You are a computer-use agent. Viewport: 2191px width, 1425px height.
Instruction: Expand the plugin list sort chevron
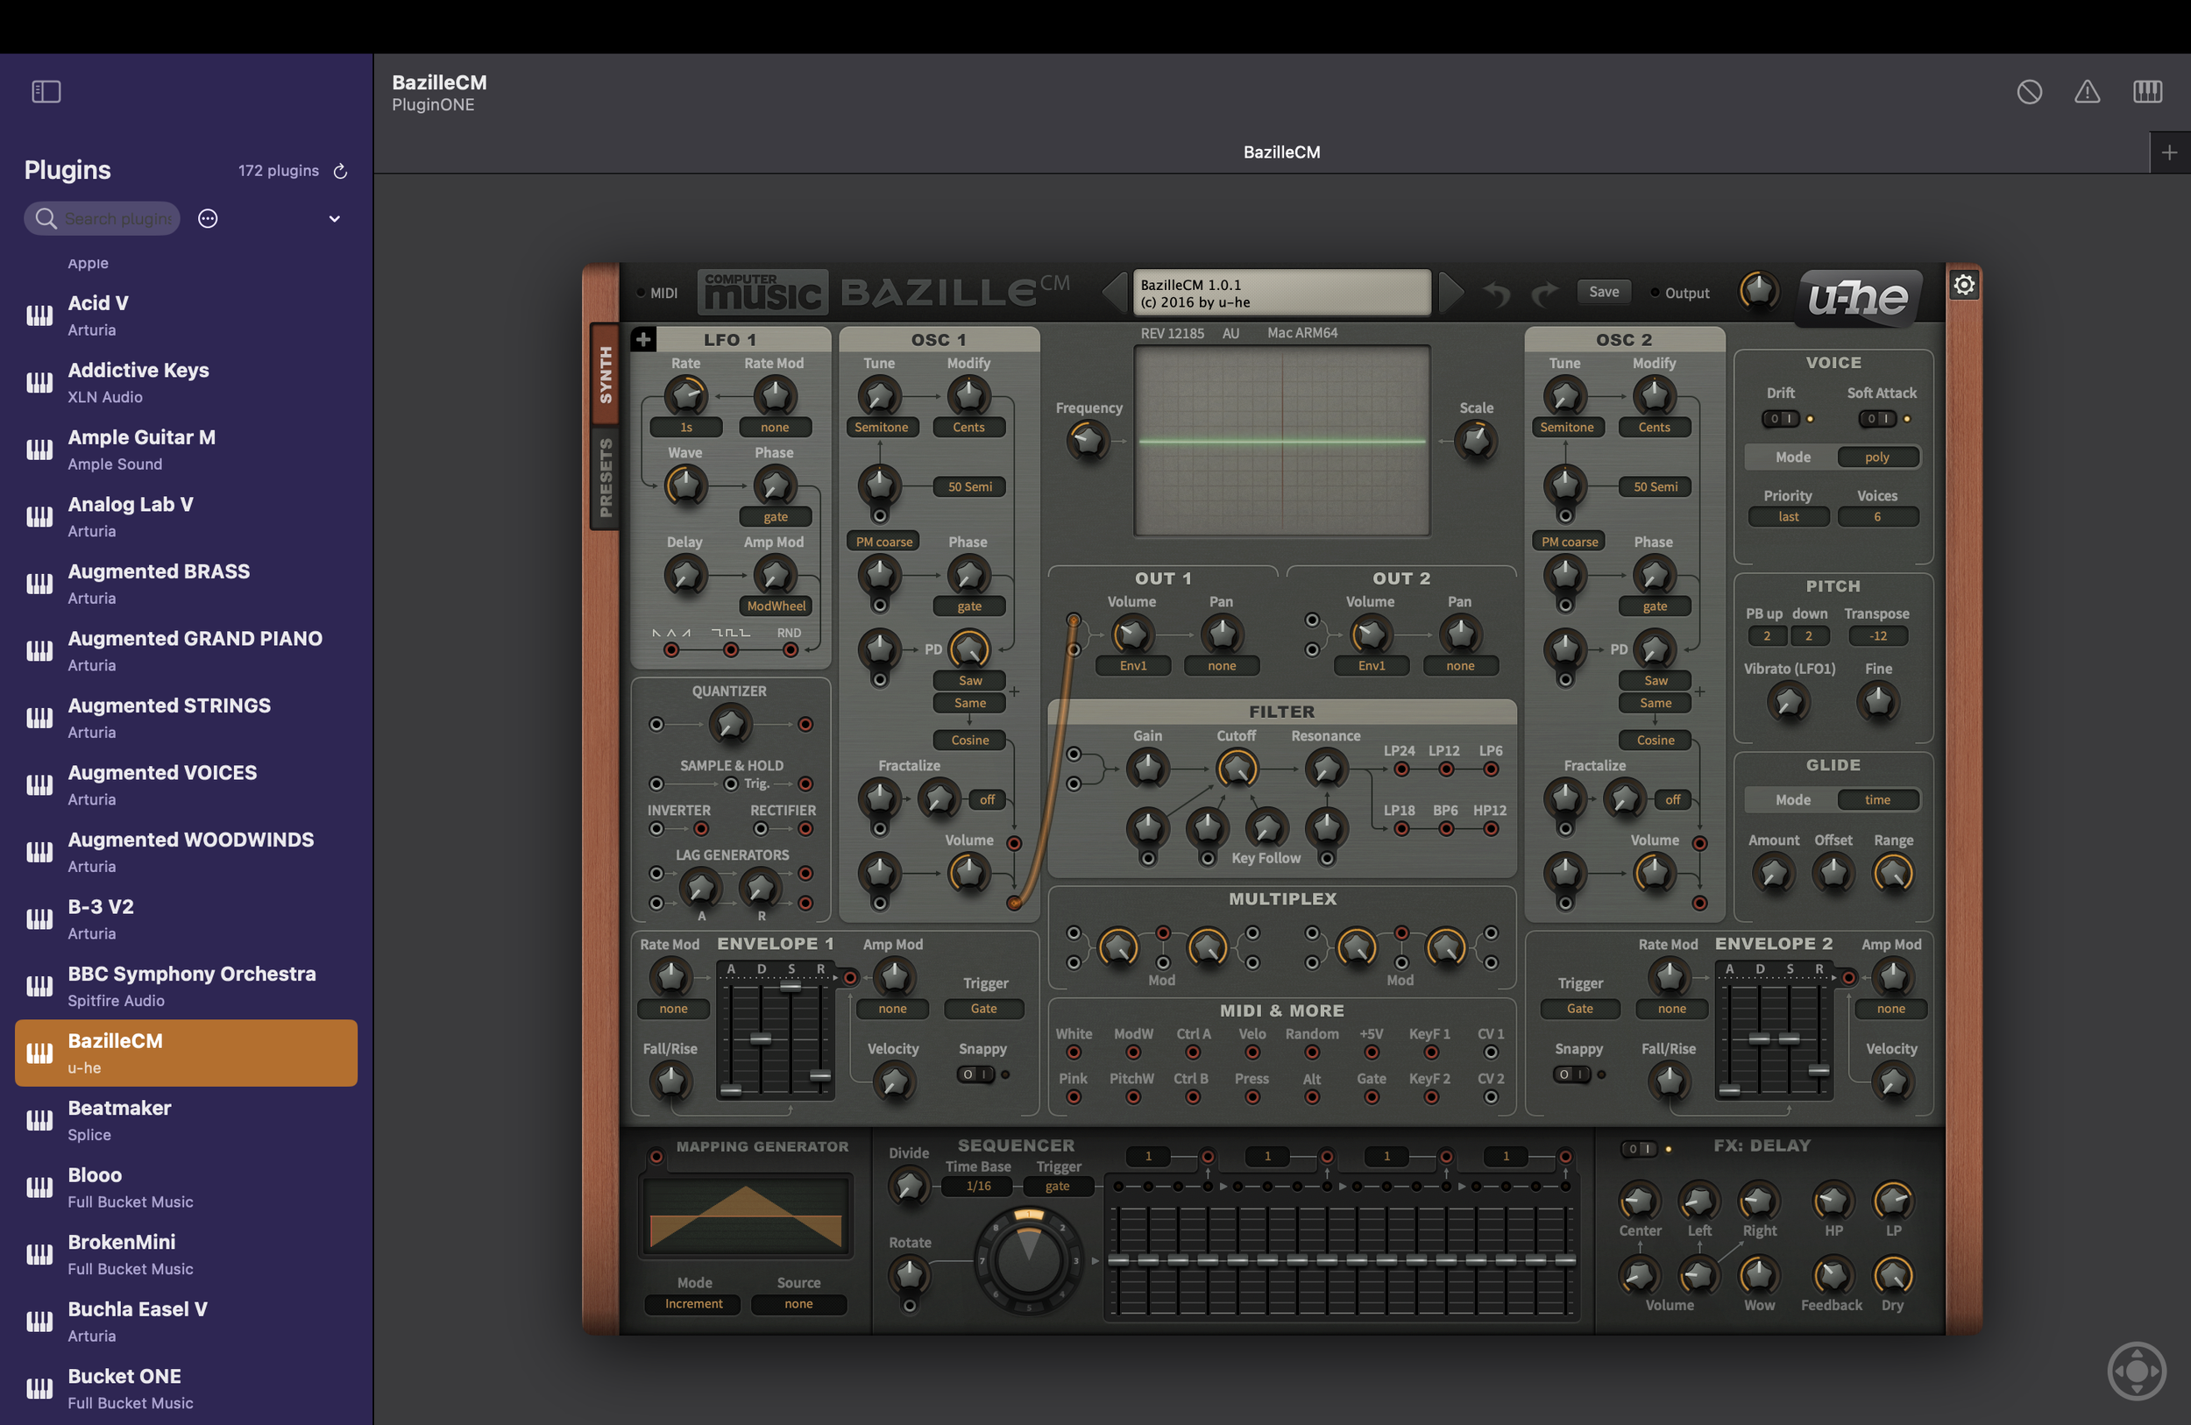(334, 218)
